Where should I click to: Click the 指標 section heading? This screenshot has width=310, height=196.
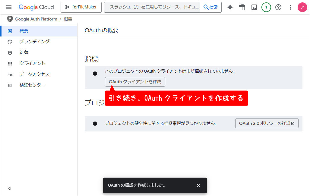coord(91,59)
